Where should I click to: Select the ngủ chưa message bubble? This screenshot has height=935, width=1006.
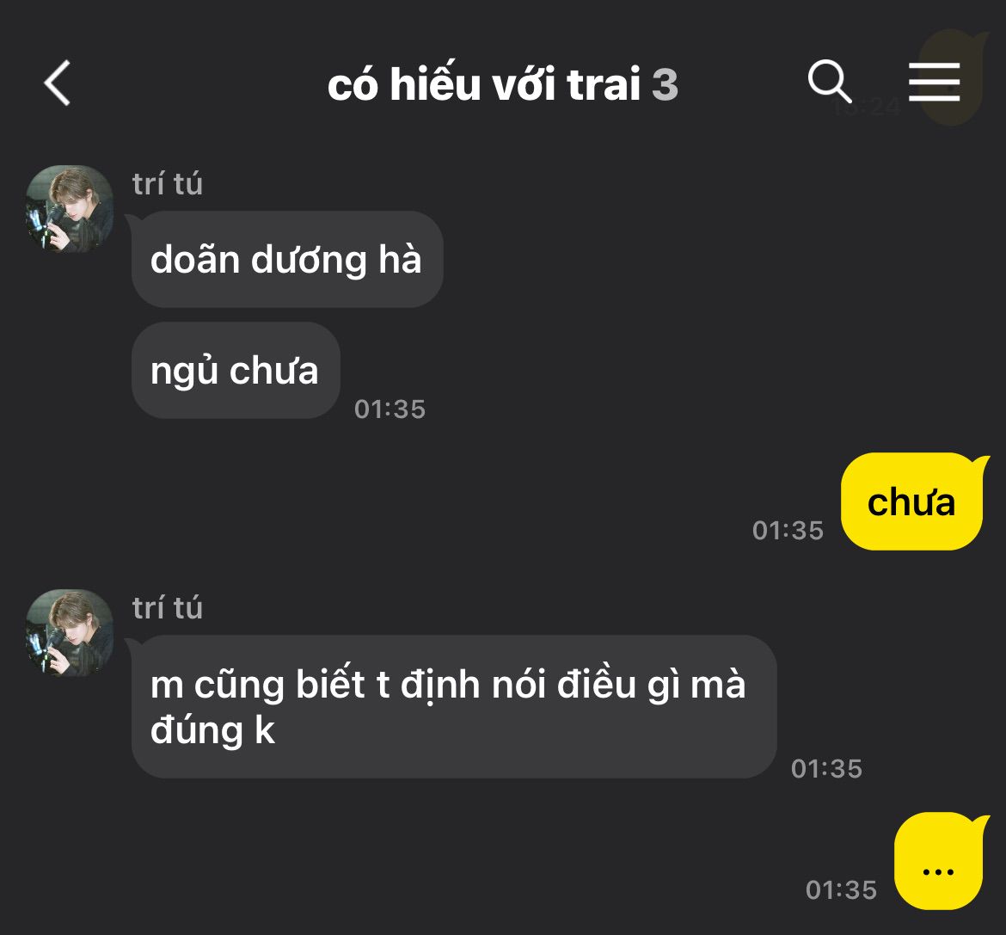pos(236,370)
